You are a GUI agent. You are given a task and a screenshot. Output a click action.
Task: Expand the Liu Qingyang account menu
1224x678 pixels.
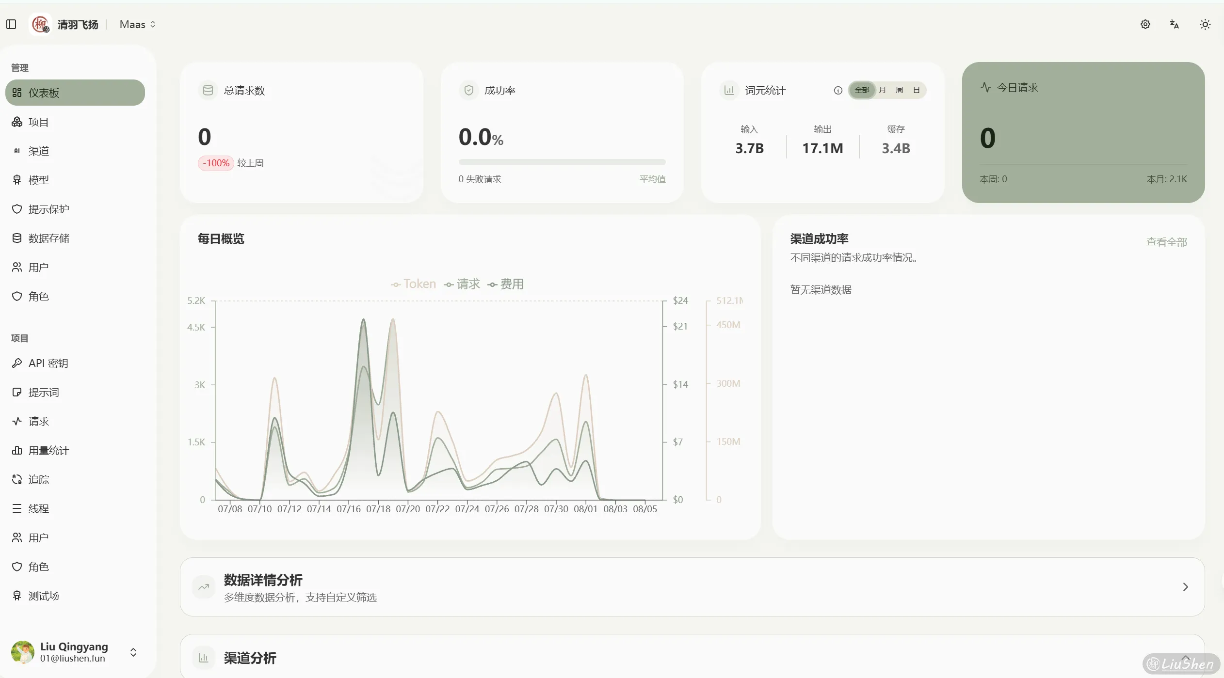75,652
